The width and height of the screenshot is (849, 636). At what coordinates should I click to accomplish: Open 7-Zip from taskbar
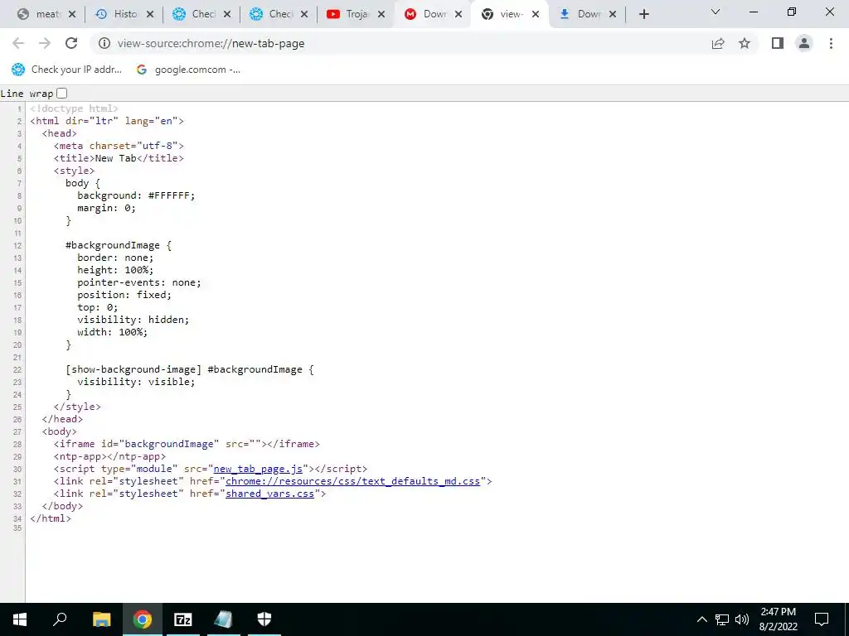(183, 619)
